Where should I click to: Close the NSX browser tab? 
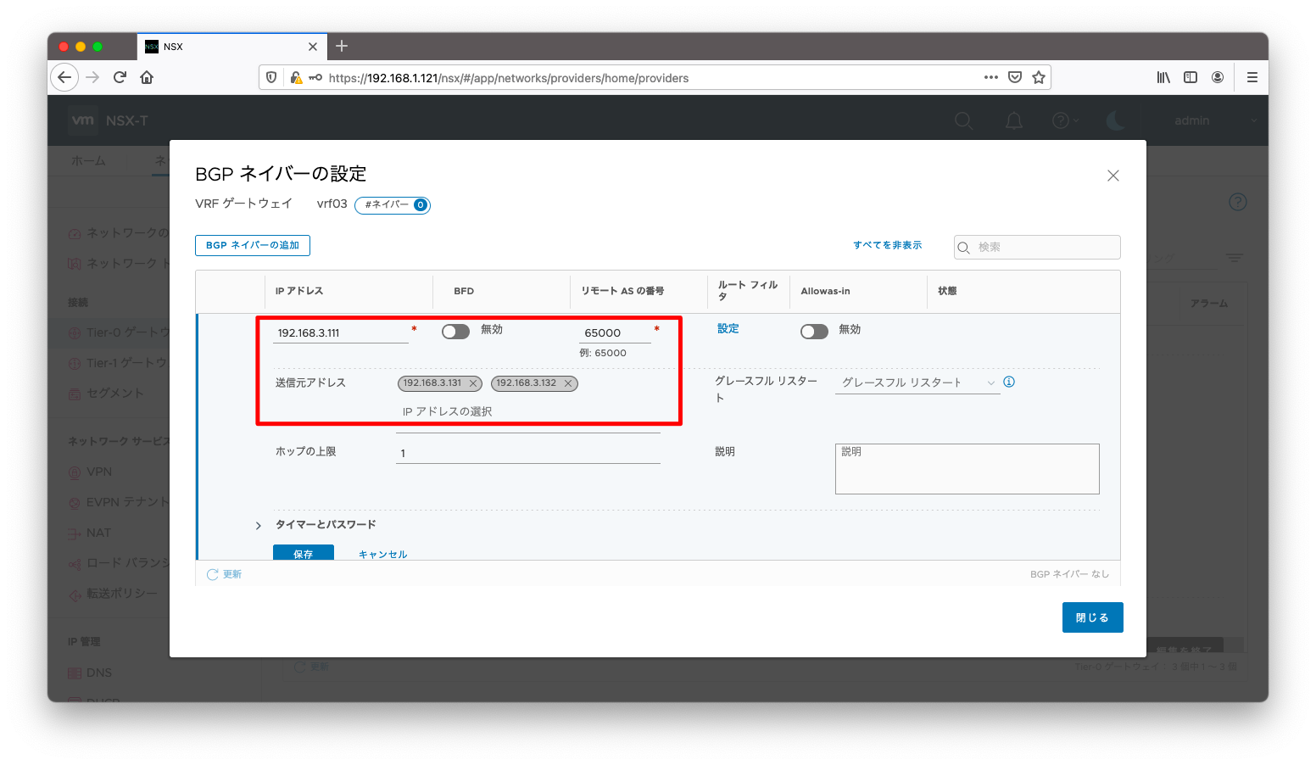click(x=313, y=47)
